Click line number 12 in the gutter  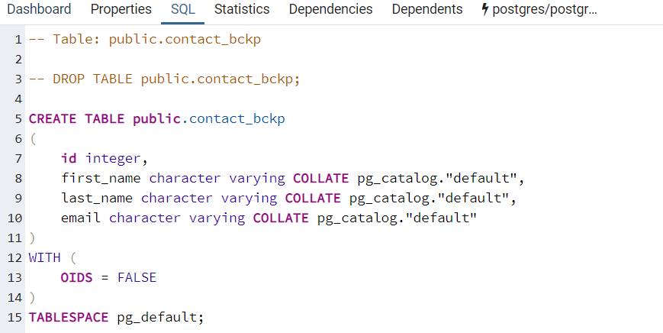coord(15,257)
